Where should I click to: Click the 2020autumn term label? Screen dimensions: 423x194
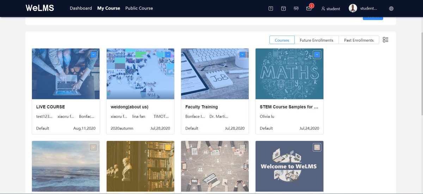122,129
